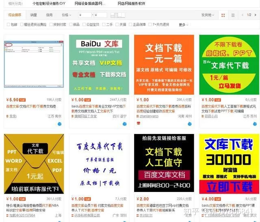The height and width of the screenshot is (222, 260).
Task: Select the 销量 sort tab
Action: click(x=33, y=15)
